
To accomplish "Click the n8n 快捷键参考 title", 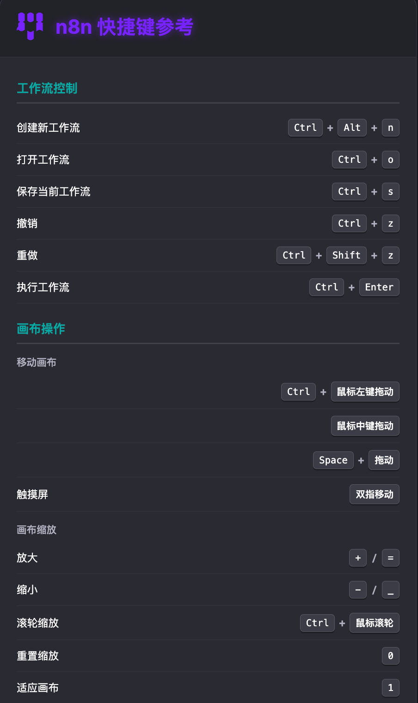I will click(x=124, y=27).
